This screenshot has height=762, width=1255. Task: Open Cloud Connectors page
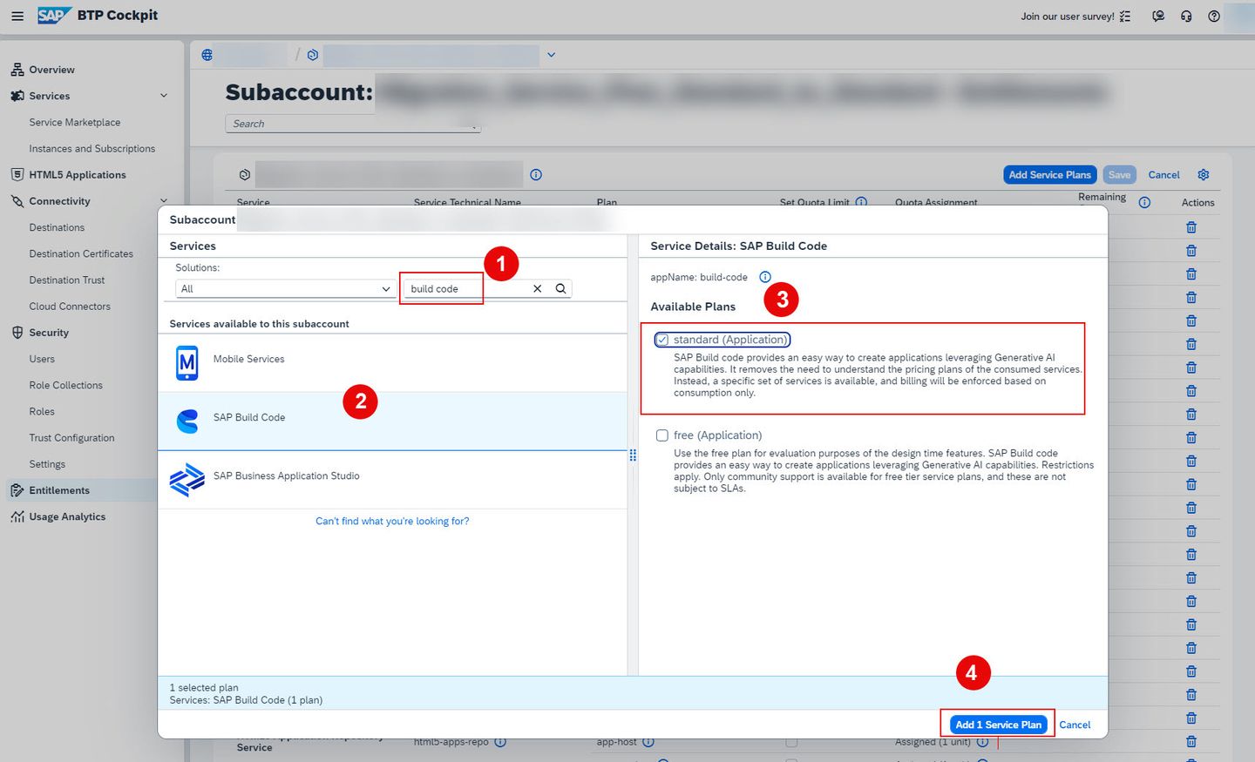click(70, 307)
